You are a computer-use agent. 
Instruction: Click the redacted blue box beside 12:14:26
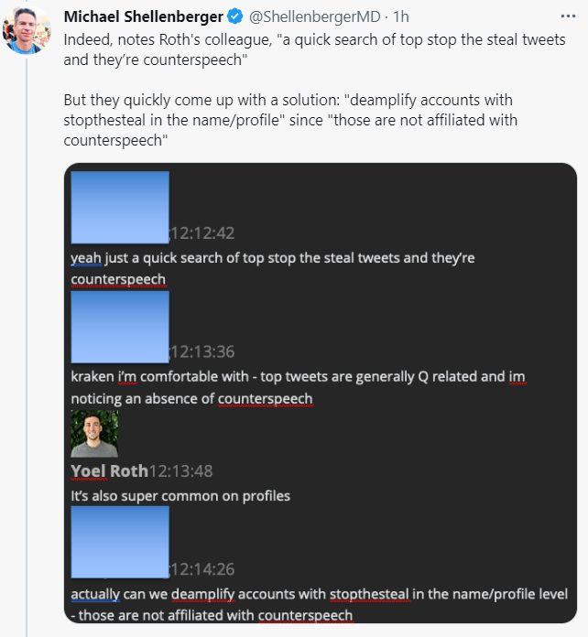pyautogui.click(x=120, y=541)
